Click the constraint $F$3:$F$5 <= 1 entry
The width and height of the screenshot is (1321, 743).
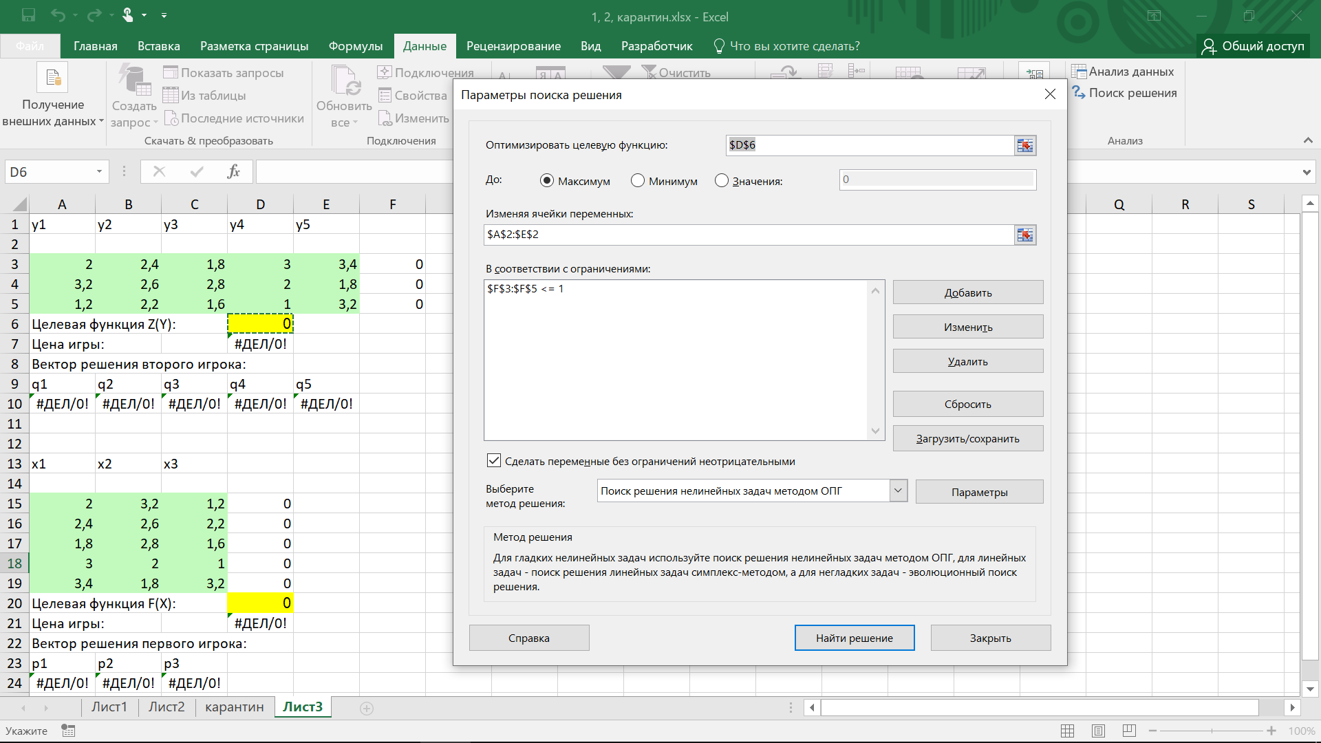click(526, 289)
